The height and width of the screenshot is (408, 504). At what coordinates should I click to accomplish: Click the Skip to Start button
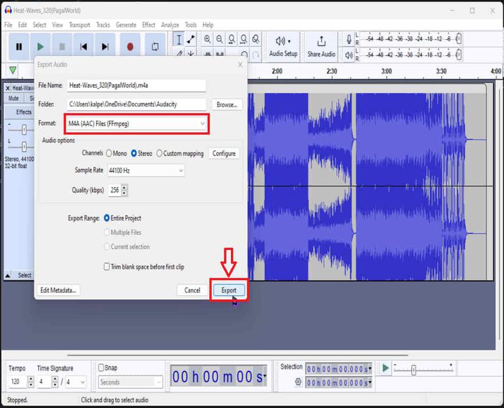pyautogui.click(x=83, y=47)
